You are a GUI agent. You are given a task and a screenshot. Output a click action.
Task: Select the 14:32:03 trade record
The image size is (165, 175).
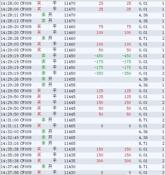82,132
